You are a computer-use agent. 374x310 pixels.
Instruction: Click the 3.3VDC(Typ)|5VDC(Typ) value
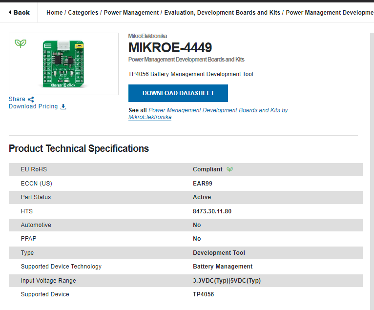click(227, 281)
